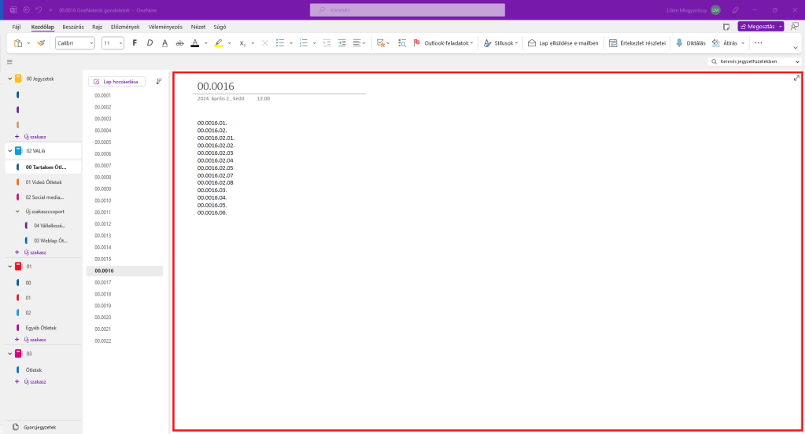Click the Megosztás share button

(760, 27)
